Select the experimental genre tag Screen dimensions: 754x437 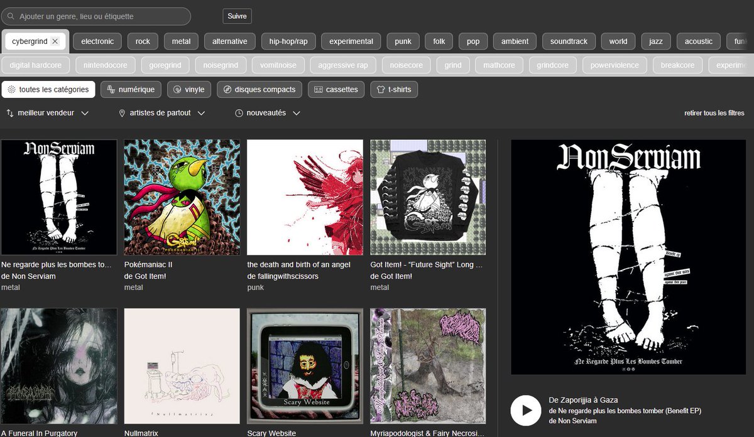(351, 41)
